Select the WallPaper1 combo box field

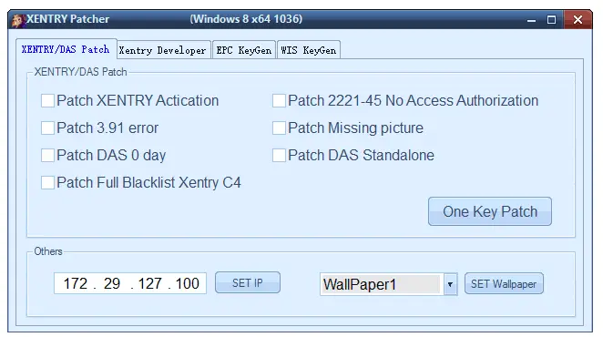389,284
